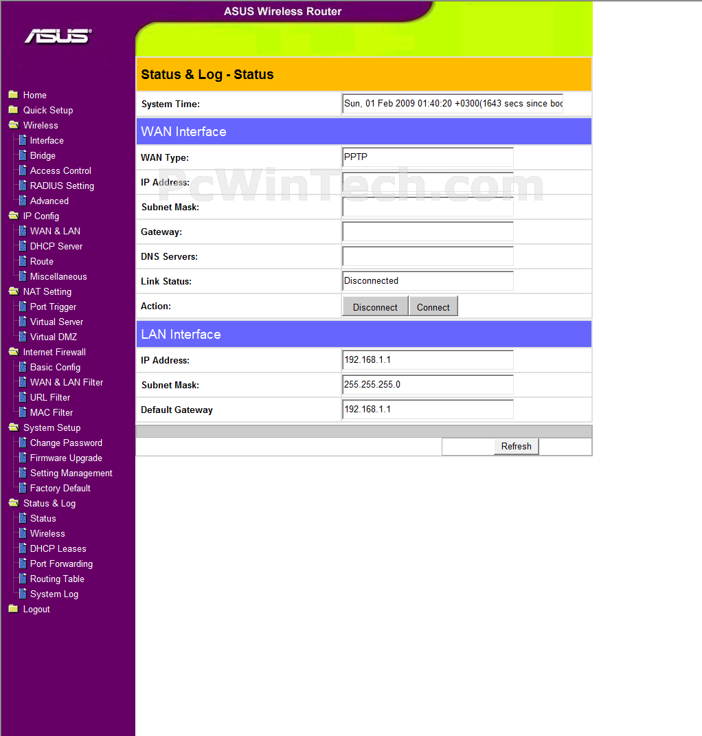Click the Quick Setup folder icon
This screenshot has height=736, width=702.
click(x=13, y=110)
